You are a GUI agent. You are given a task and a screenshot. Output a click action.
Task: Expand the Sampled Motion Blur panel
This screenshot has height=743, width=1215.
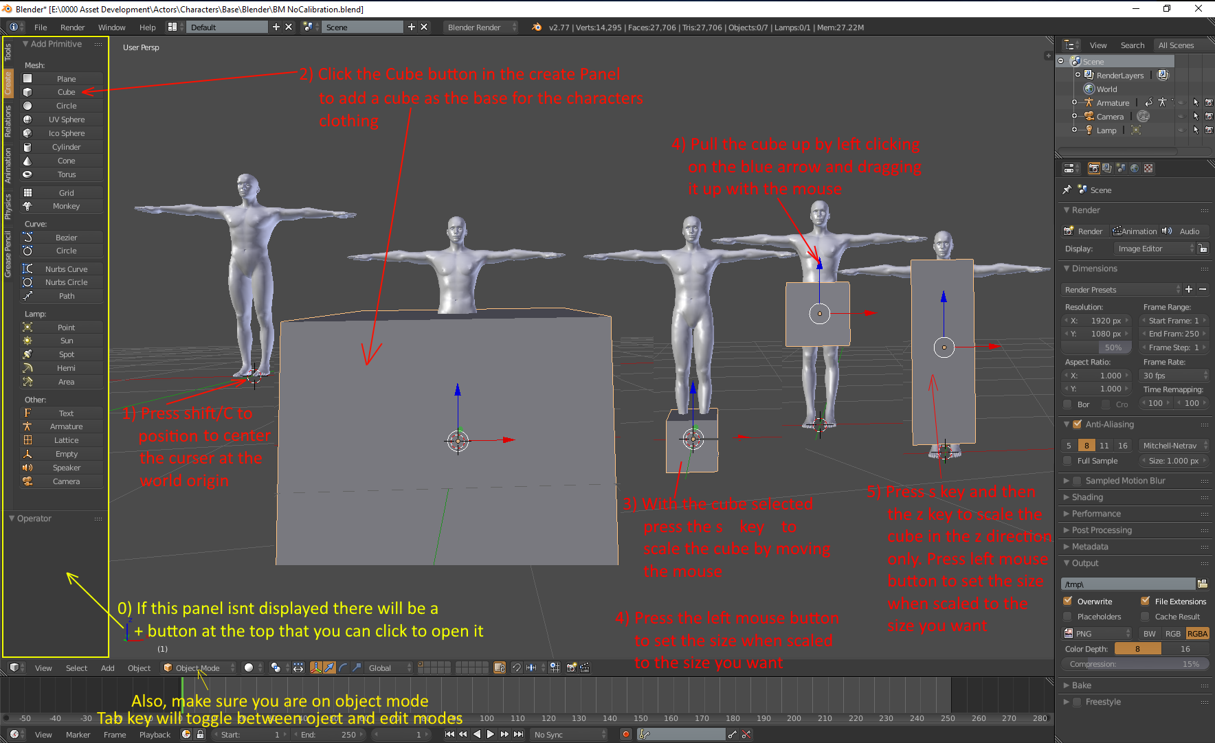[1067, 481]
